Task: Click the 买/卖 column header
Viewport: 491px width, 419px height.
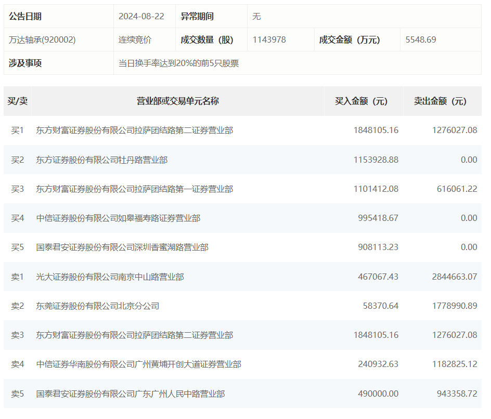Action: click(18, 101)
